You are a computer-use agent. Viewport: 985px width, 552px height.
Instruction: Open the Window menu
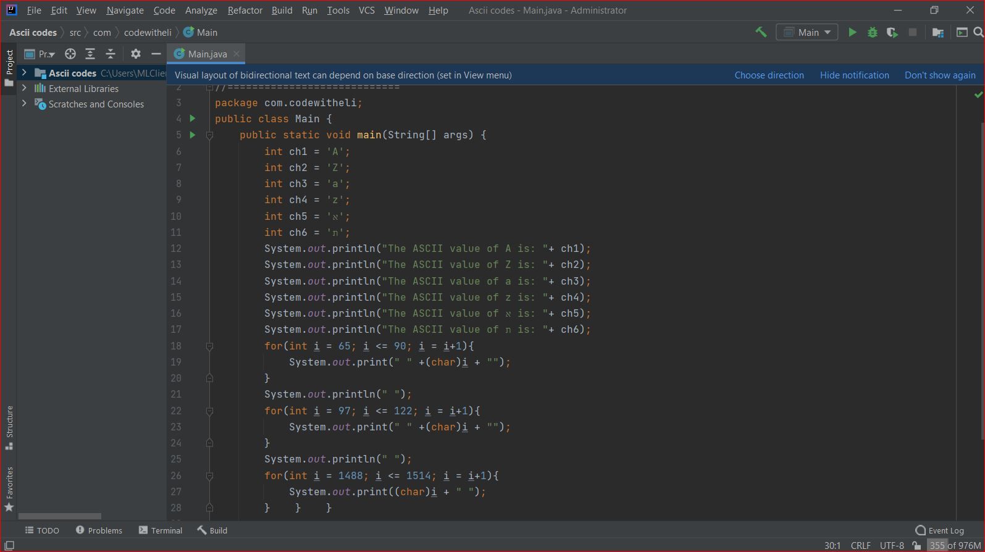tap(401, 10)
